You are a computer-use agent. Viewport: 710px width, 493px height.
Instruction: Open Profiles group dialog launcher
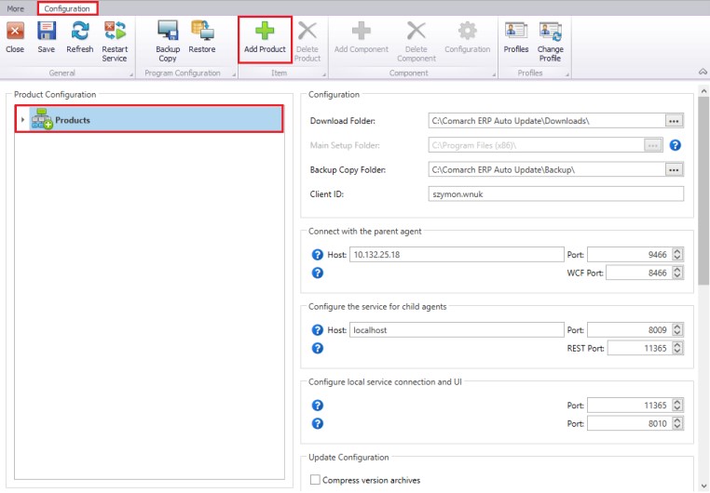tap(567, 74)
